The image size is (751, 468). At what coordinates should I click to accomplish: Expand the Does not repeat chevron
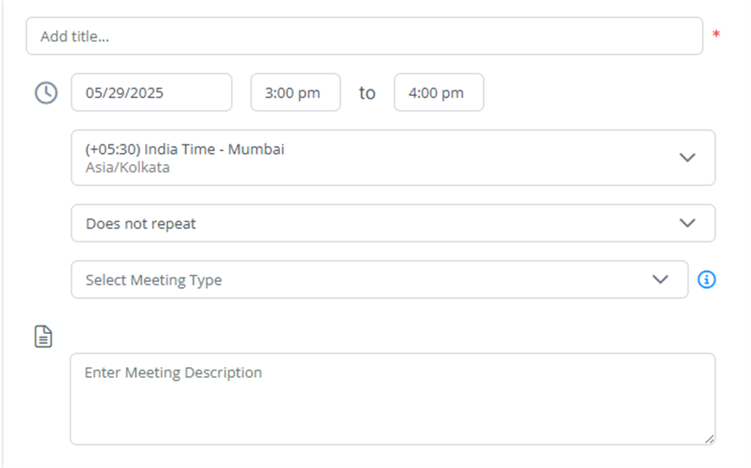pyautogui.click(x=687, y=223)
